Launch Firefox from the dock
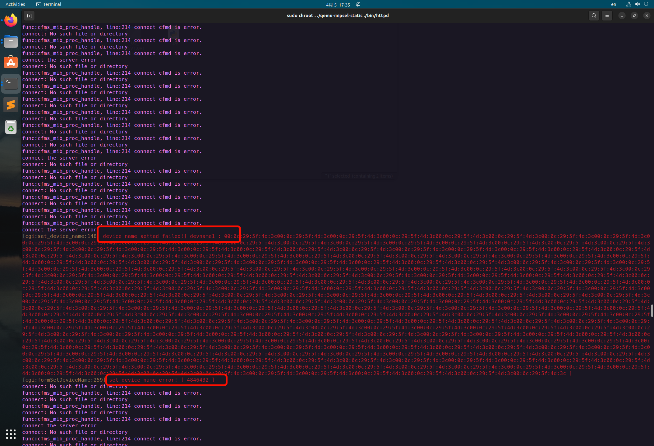 [x=11, y=21]
